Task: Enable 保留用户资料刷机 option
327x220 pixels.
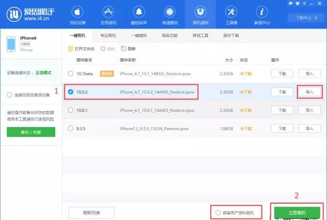Action: point(218,212)
